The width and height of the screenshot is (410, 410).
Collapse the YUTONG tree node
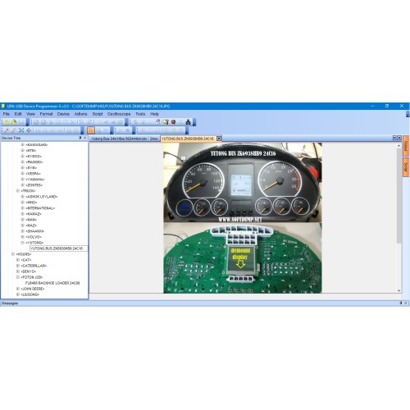coord(23,243)
